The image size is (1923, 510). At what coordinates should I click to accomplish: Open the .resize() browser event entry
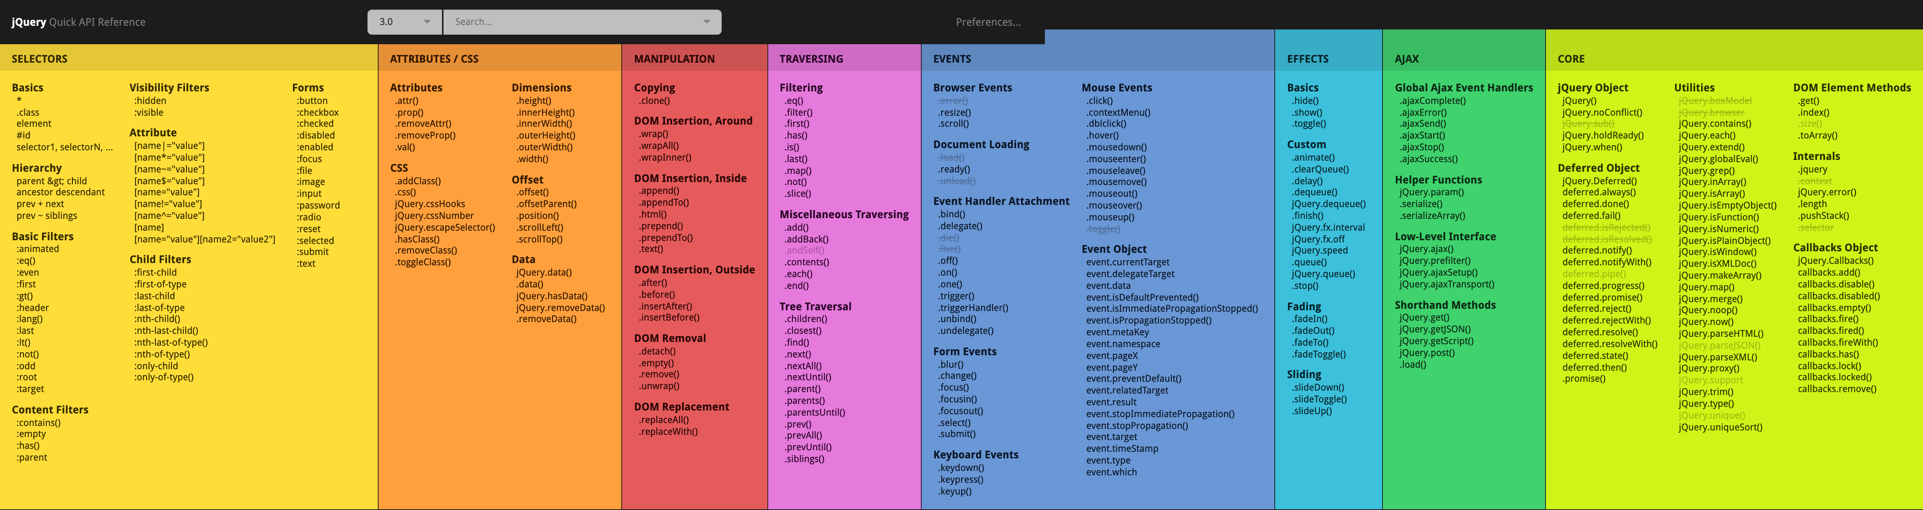coord(954,113)
